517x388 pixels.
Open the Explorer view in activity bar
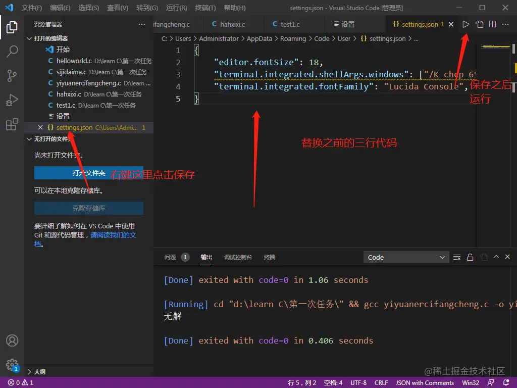coord(12,27)
